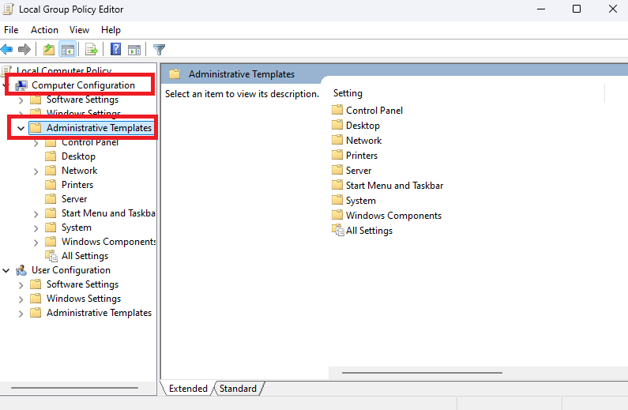This screenshot has width=628, height=410.
Task: Select Network label in the tree
Action: click(79, 171)
